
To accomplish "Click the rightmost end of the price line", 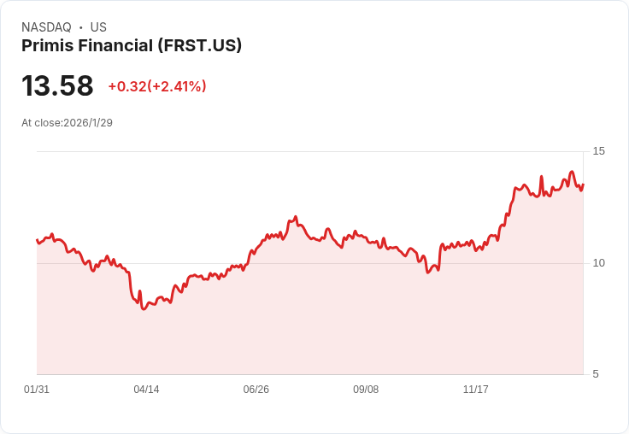I will (x=583, y=185).
